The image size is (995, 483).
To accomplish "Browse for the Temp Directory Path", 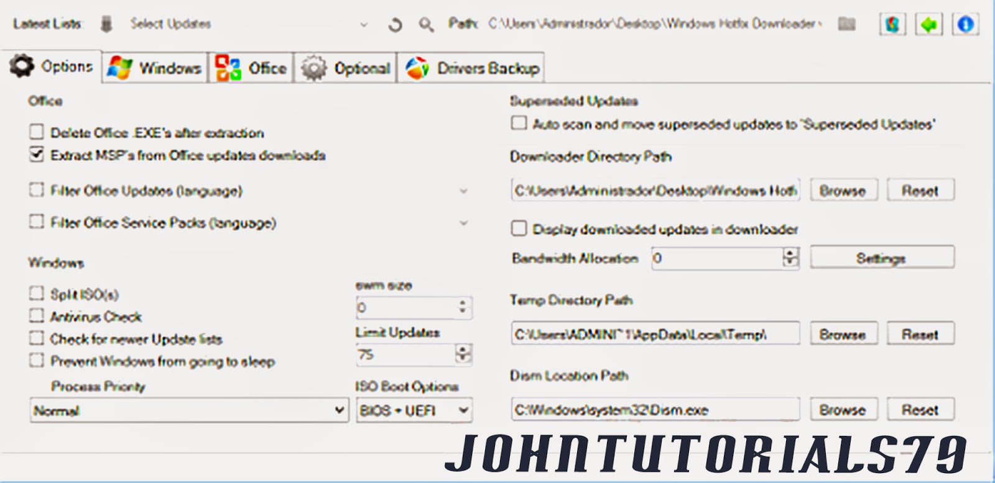I will point(844,334).
